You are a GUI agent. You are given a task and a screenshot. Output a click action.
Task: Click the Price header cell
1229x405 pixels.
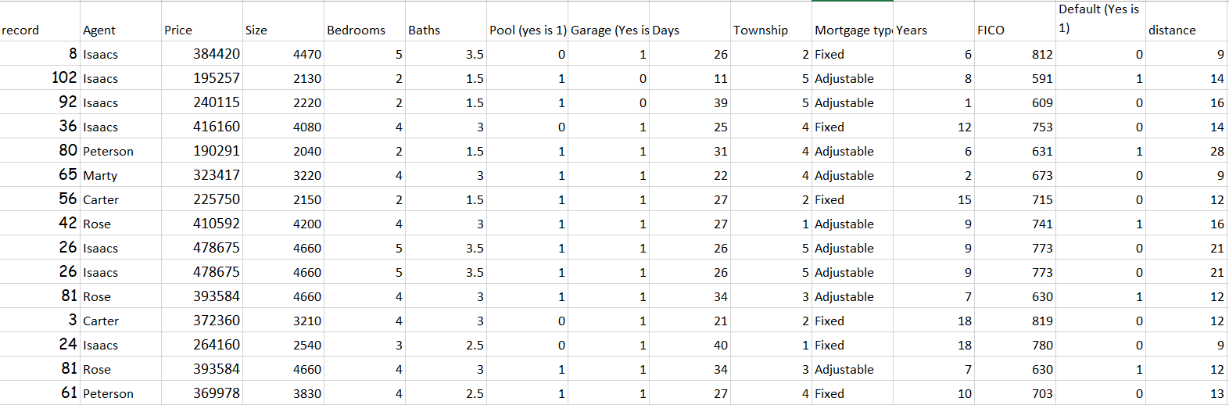pyautogui.click(x=202, y=21)
